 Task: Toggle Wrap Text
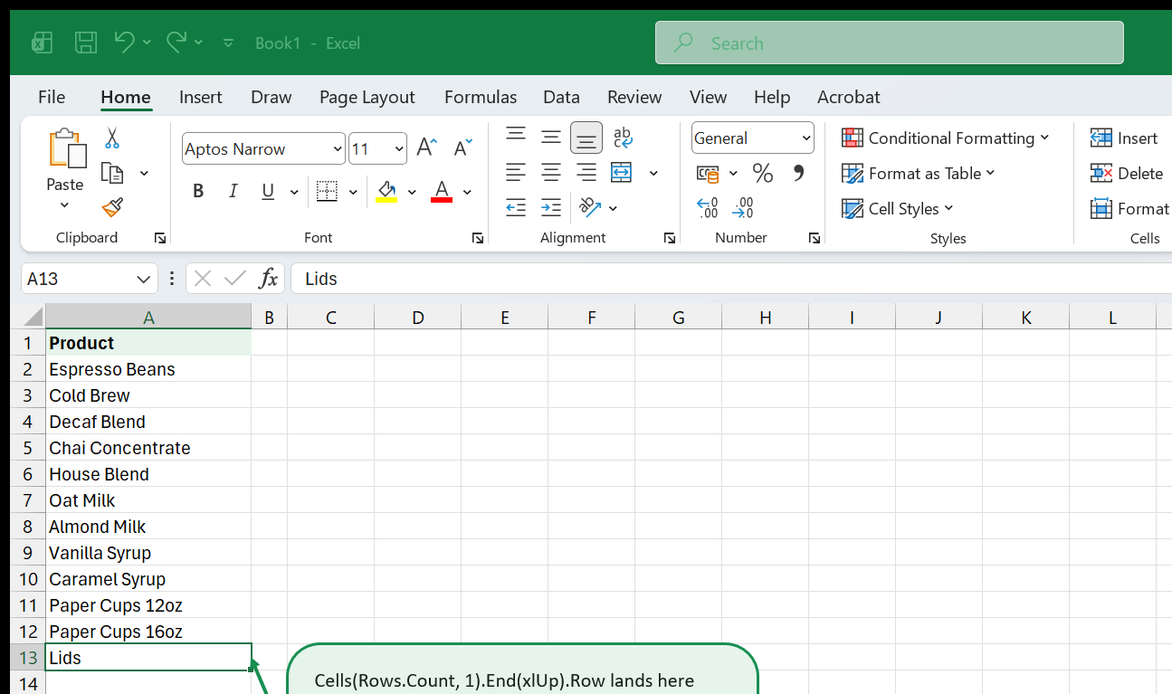coord(623,137)
